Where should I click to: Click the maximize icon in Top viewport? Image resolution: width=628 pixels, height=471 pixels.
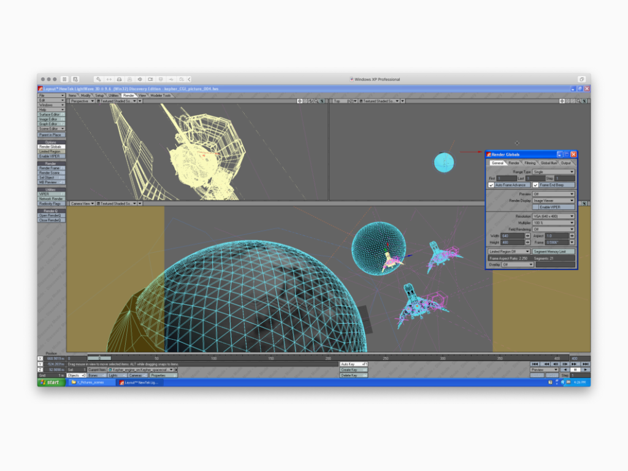point(584,101)
